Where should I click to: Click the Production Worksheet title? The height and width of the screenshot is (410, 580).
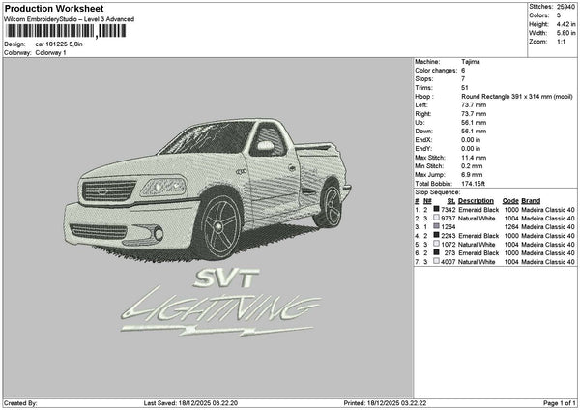click(x=54, y=9)
